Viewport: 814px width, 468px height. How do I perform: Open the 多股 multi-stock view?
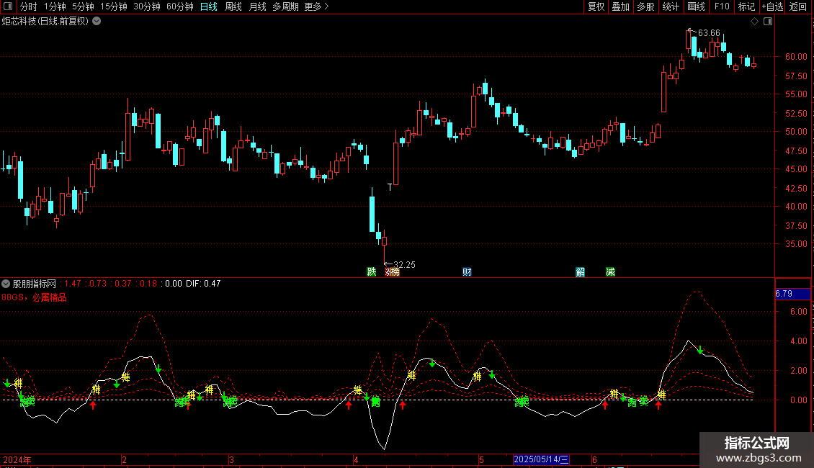(645, 6)
